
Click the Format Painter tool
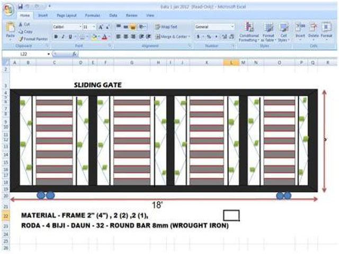pos(34,39)
